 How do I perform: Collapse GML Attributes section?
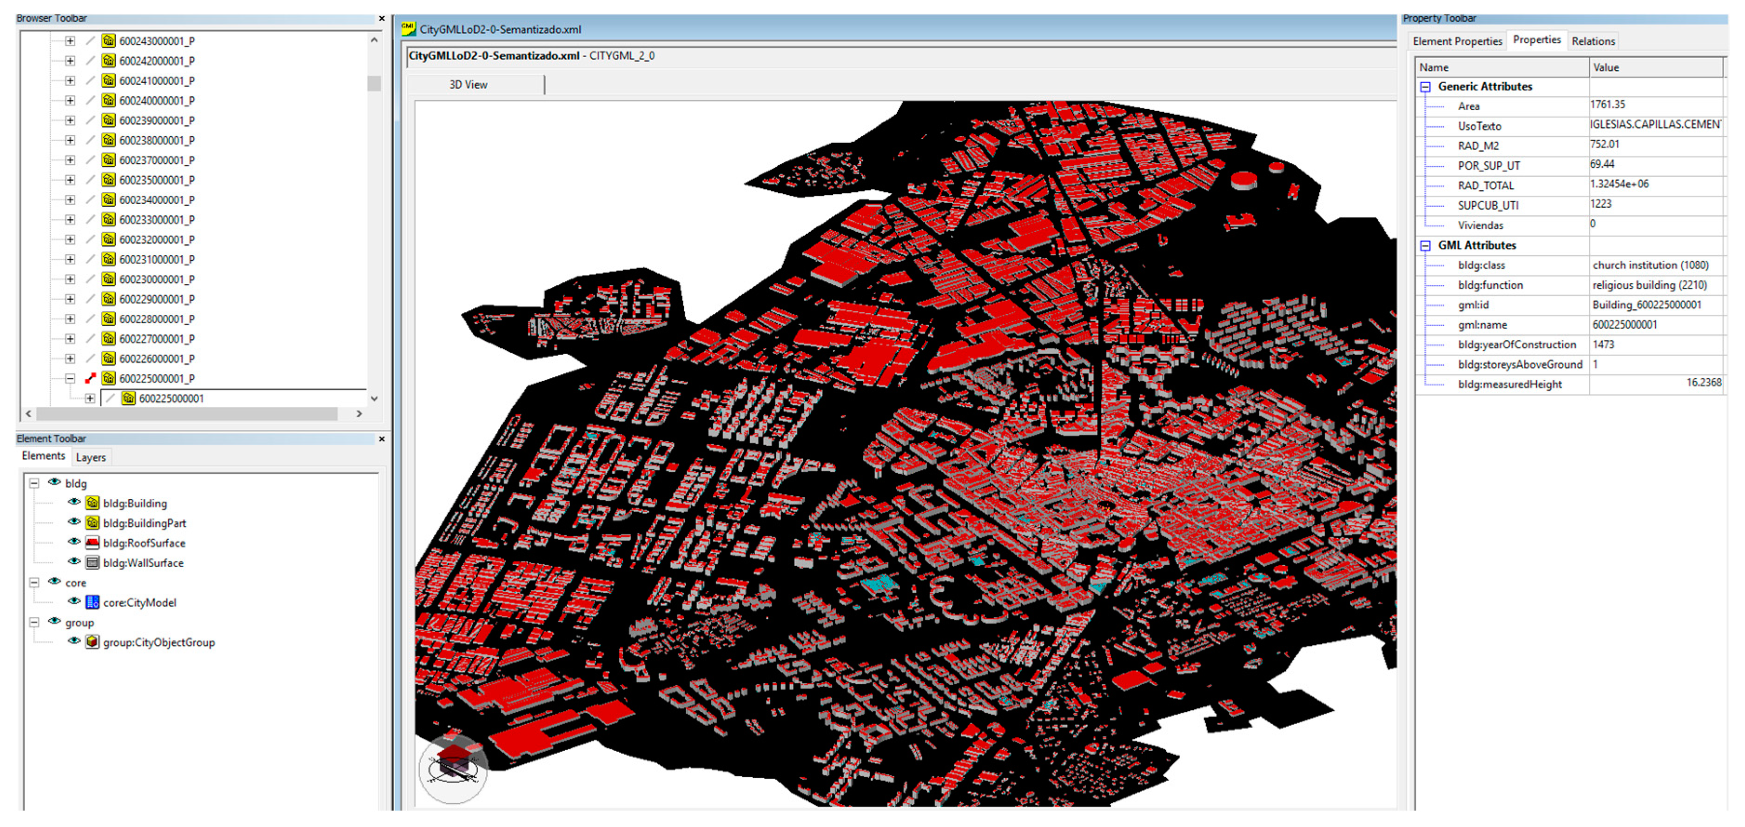click(x=1425, y=246)
